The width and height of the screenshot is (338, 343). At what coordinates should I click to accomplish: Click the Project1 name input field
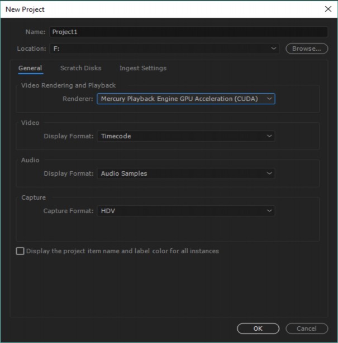pos(188,32)
